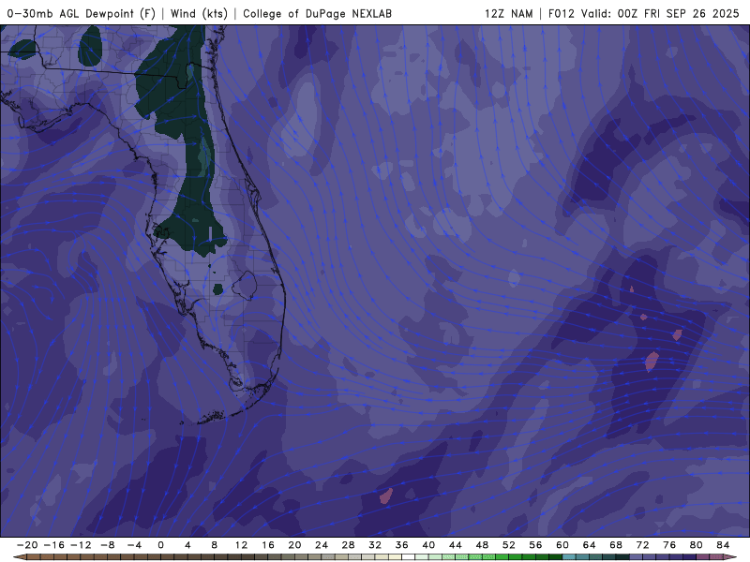Click the purple swatch below 72
This screenshot has height=562, width=750.
coord(650,557)
